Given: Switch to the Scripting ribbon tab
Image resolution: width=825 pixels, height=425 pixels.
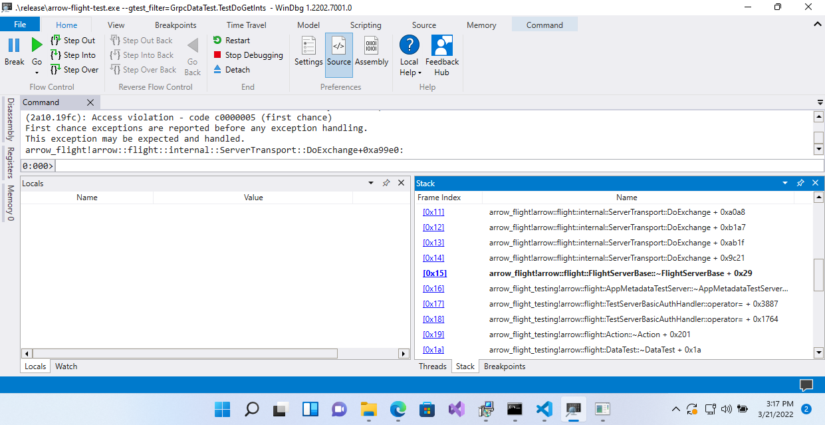Looking at the screenshot, I should click(366, 25).
